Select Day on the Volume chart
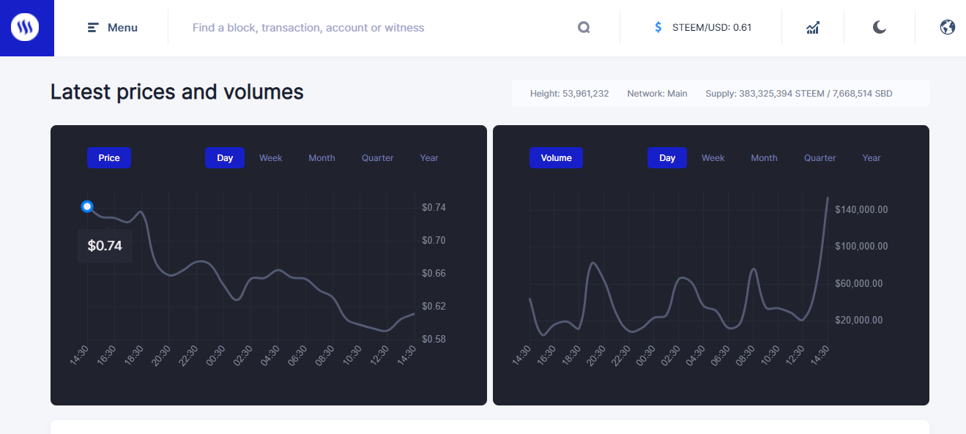 667,158
